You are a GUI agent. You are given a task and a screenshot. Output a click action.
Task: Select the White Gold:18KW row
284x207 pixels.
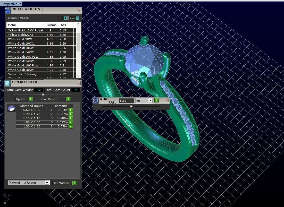(x=41, y=70)
